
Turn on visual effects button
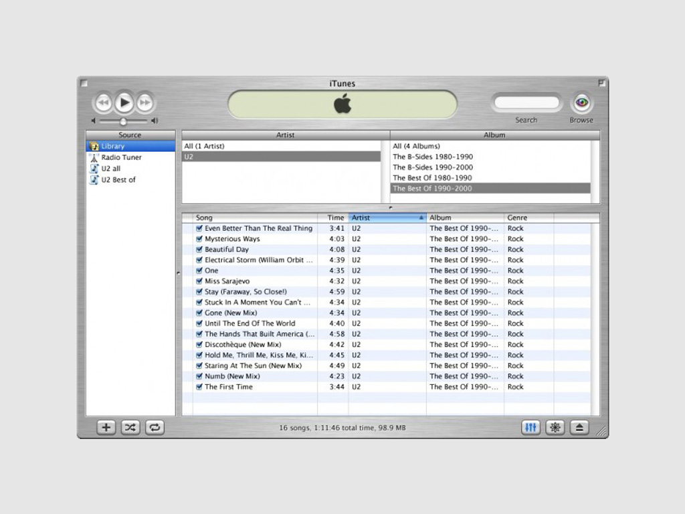(x=555, y=428)
